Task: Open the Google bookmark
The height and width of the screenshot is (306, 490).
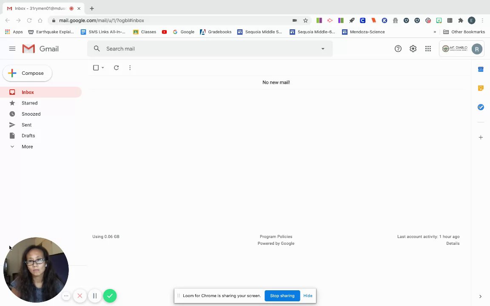Action: (183, 32)
